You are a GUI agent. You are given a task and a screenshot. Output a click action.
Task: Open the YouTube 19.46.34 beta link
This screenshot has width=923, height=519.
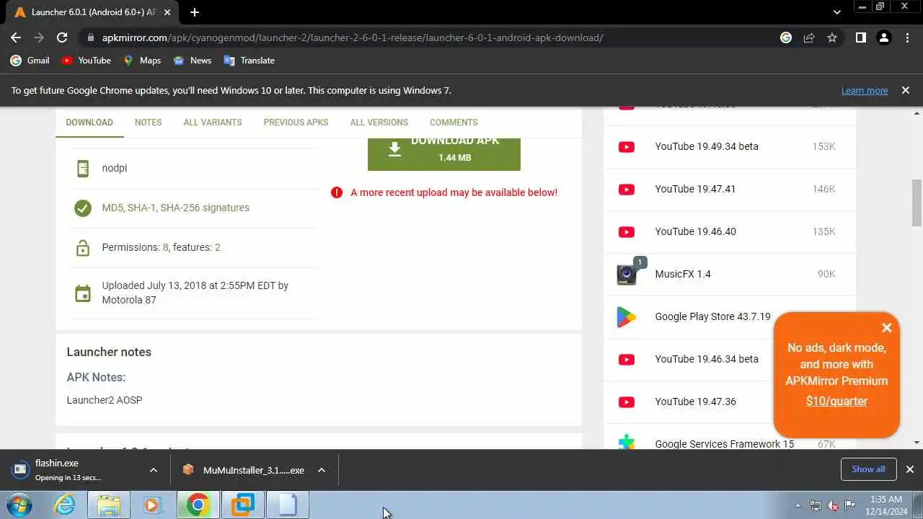707,359
